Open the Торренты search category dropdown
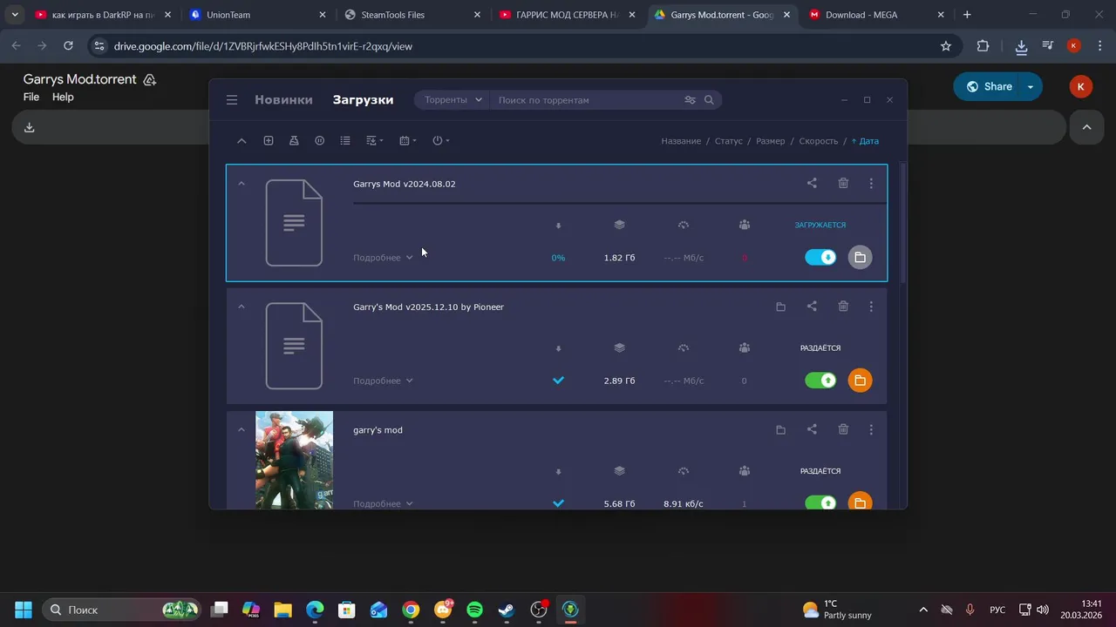 click(x=453, y=100)
